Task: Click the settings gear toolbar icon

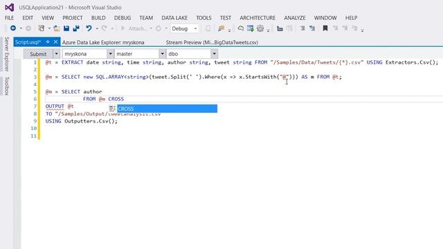Action: coord(260,28)
